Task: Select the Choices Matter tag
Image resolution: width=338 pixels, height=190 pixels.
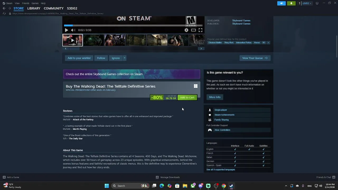Action: click(x=215, y=42)
